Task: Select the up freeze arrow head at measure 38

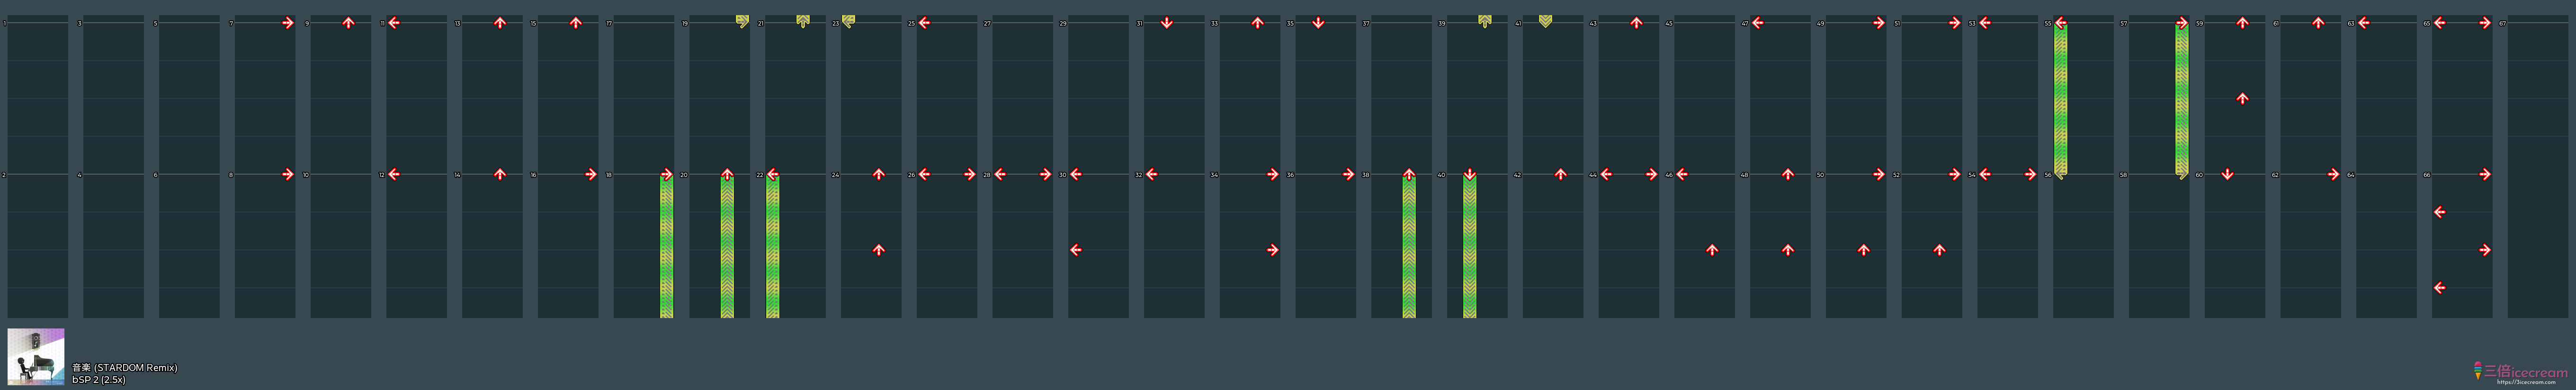Action: point(1409,175)
